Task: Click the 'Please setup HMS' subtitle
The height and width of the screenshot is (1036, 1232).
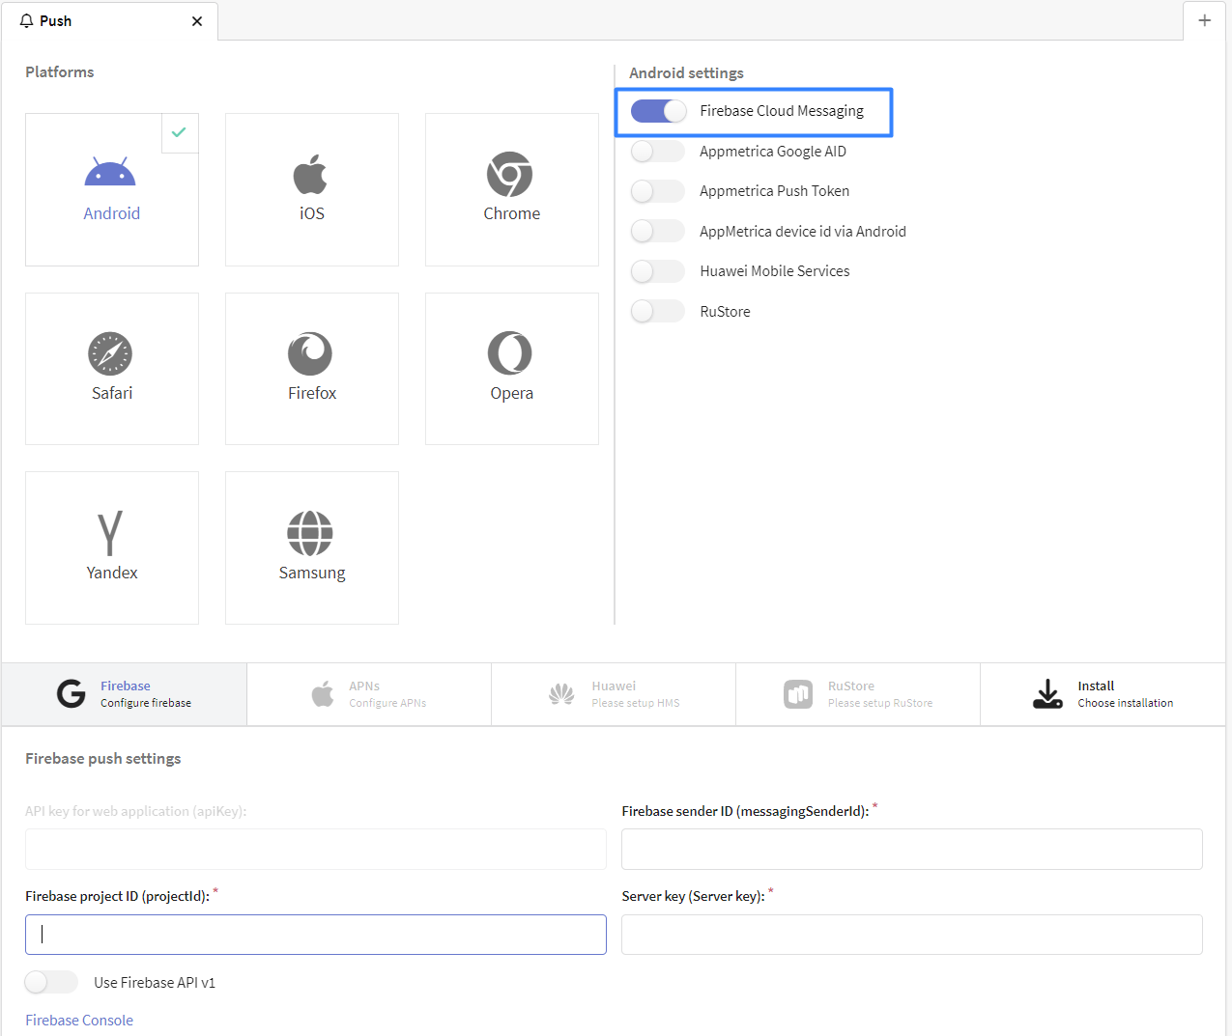Action: [636, 703]
